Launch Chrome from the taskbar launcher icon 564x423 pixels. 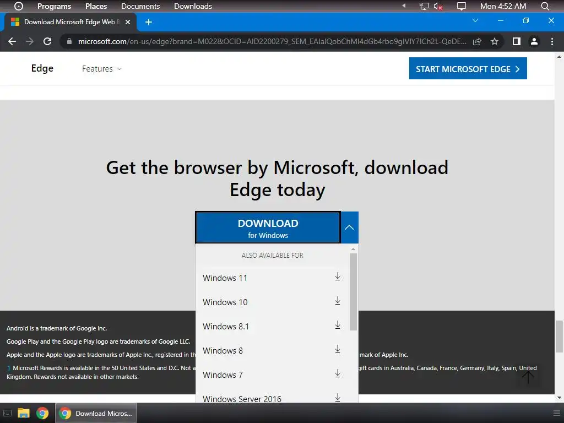tap(42, 413)
